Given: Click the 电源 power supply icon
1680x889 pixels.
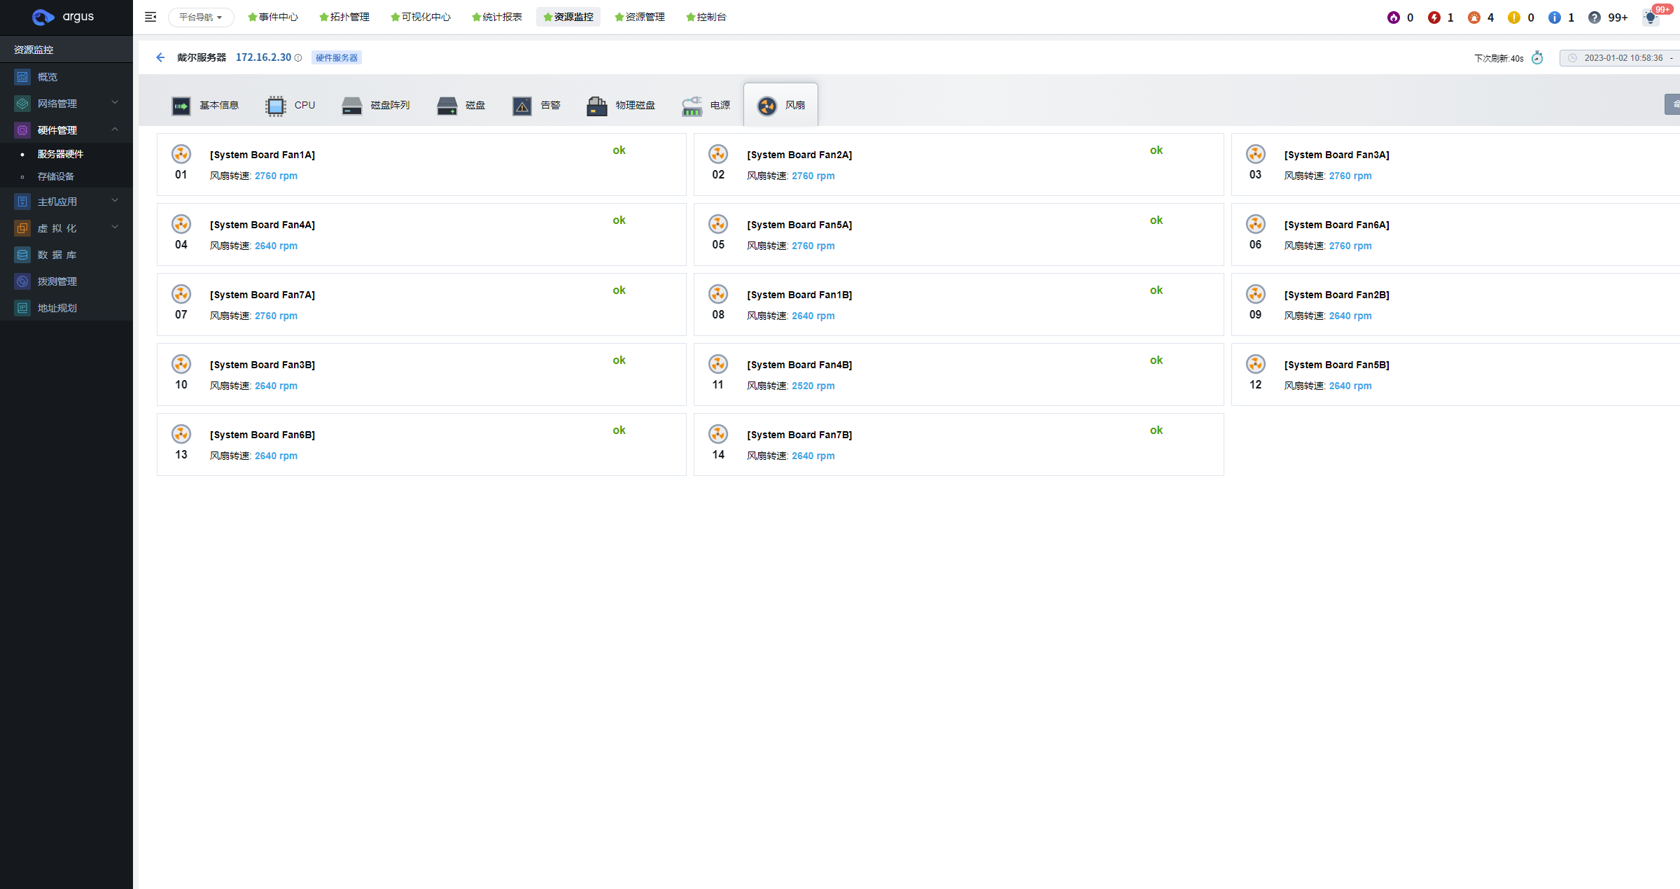Looking at the screenshot, I should coord(692,106).
